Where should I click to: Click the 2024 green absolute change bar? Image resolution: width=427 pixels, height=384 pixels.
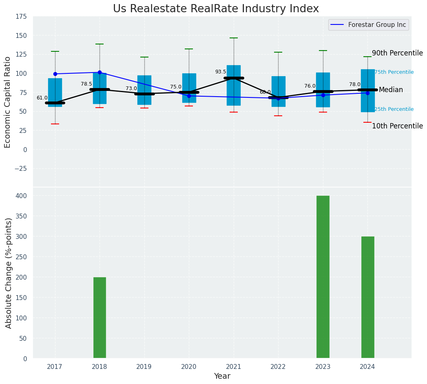(367, 297)
